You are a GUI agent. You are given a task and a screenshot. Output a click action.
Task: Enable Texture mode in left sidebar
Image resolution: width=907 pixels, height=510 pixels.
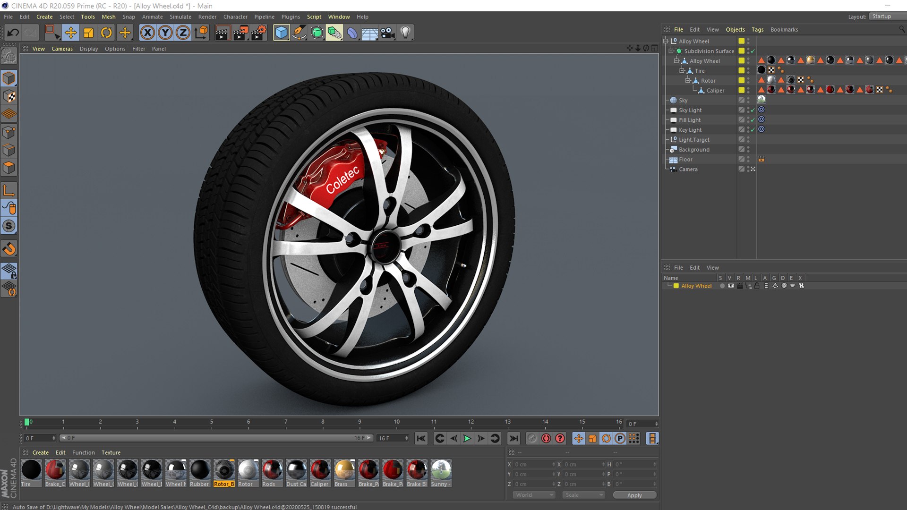(9, 96)
